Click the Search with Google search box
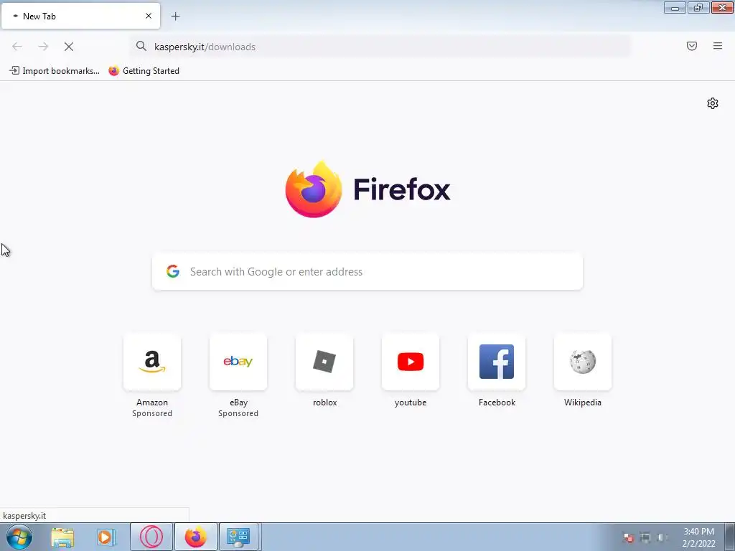 tap(367, 272)
